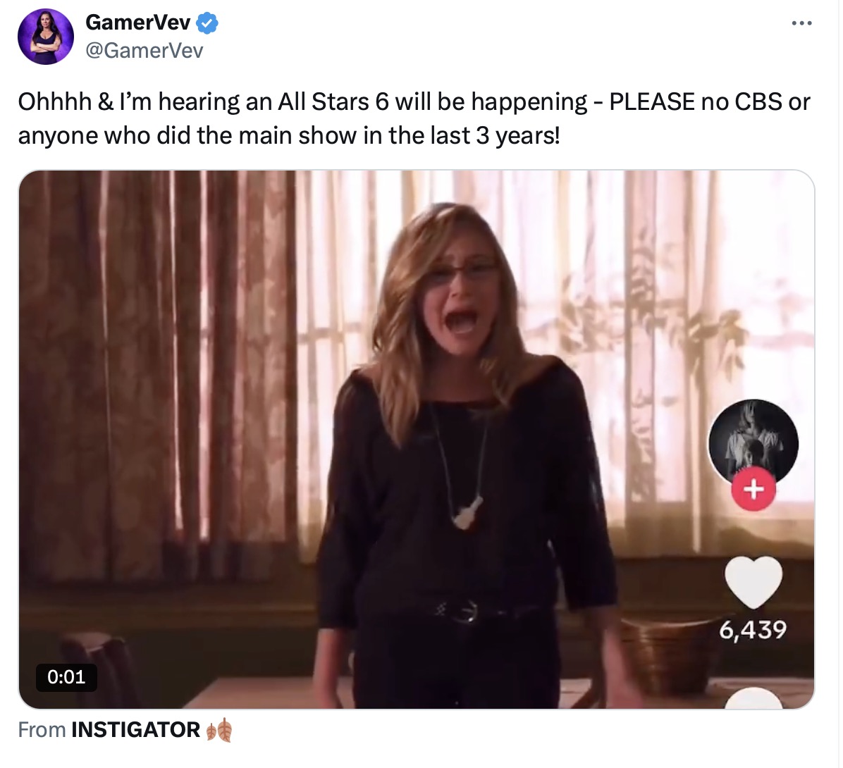The width and height of the screenshot is (843, 768).
Task: Click the red plus follow button
Action: [753, 488]
